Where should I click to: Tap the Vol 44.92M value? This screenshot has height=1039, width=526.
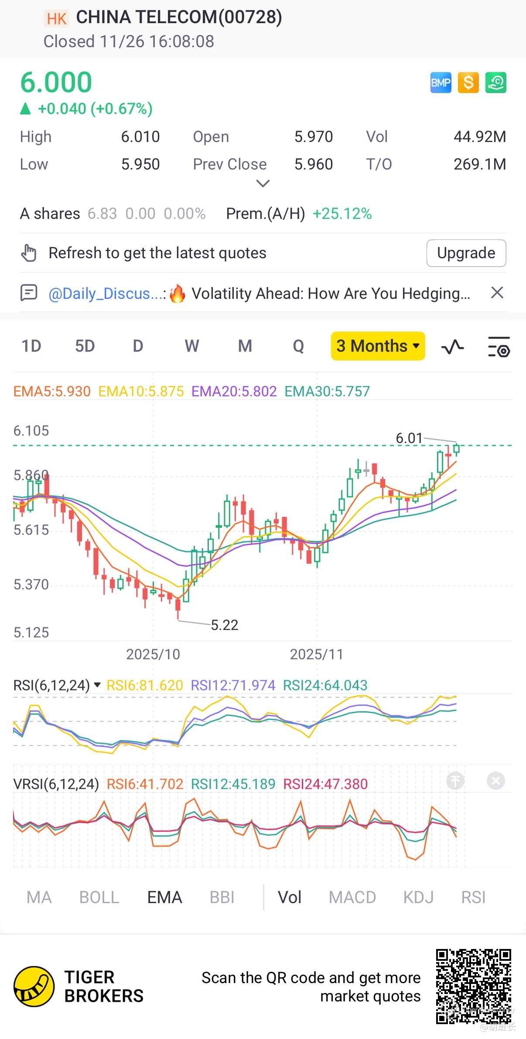[x=480, y=137]
